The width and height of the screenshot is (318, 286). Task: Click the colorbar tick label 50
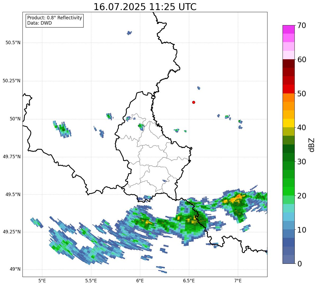click(302, 94)
